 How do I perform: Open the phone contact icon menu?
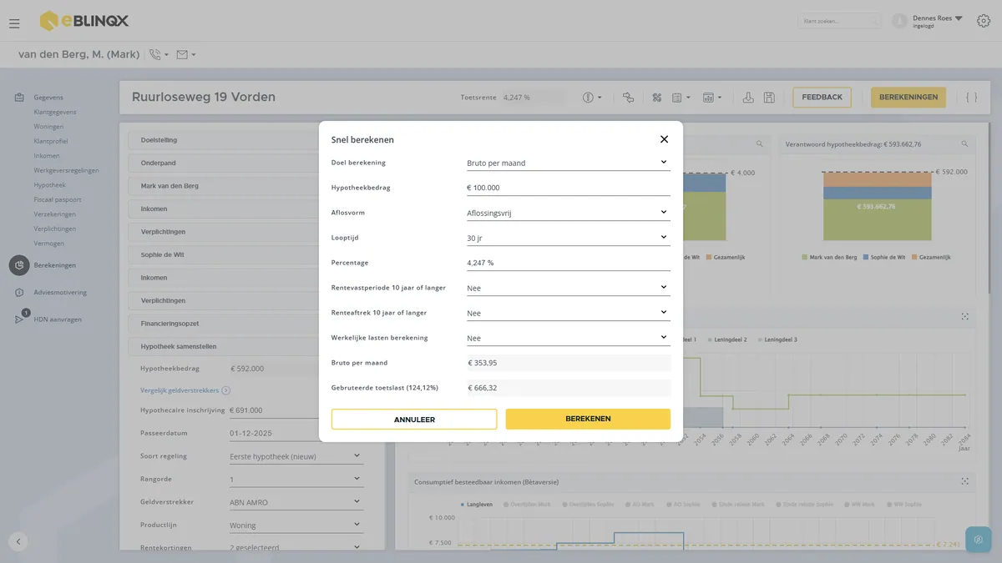click(x=158, y=55)
